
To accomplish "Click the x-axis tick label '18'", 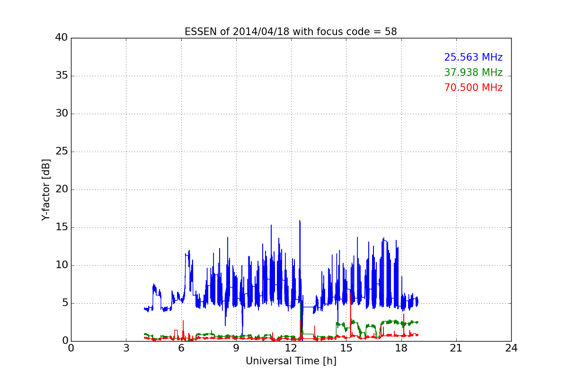I will click(401, 348).
